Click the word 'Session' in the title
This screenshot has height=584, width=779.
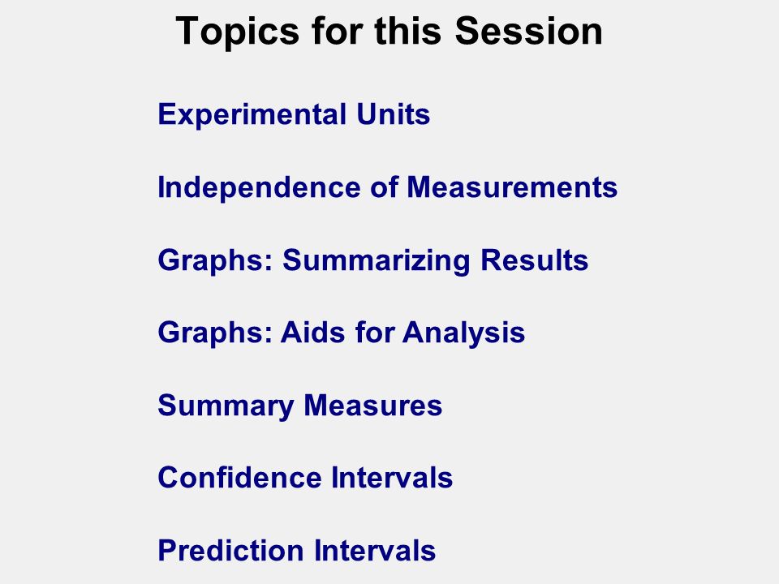pos(528,31)
